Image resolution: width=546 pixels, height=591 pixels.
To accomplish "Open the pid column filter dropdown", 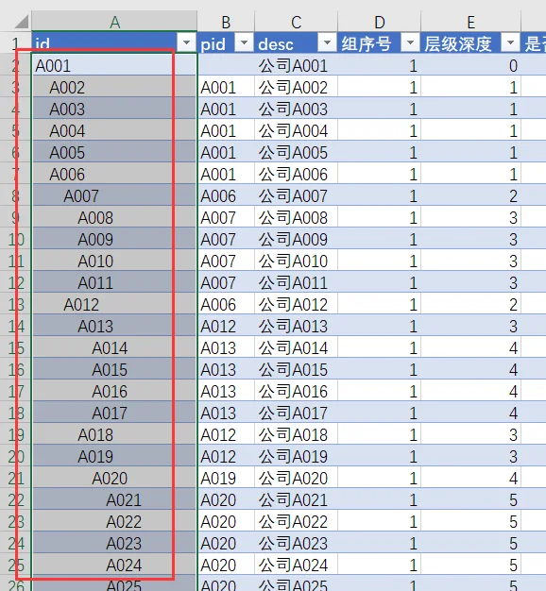I will [x=245, y=43].
